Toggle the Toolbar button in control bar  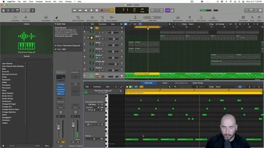(x=17, y=10)
